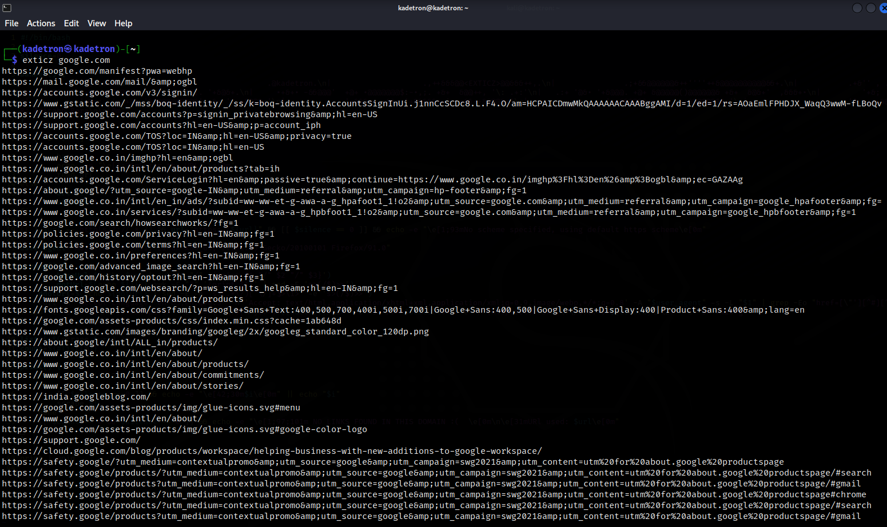Viewport: 887px width, 527px height.
Task: Click the cloud.google.com/blog workspace URL
Action: [272, 451]
